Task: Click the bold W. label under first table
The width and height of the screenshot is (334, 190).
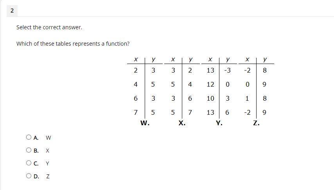Action: click(145, 123)
